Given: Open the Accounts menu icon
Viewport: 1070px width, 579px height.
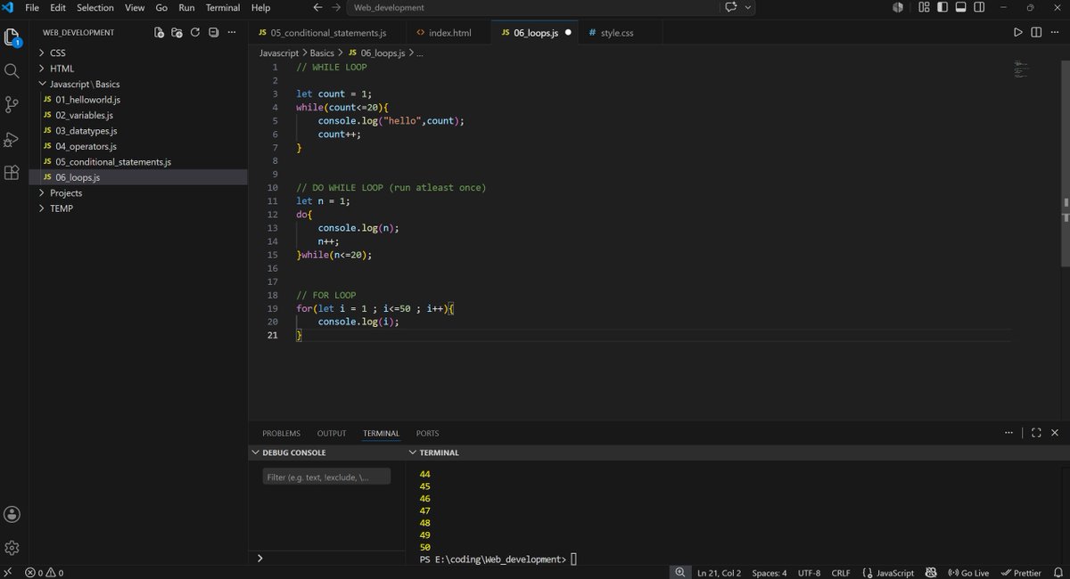Looking at the screenshot, I should point(12,514).
